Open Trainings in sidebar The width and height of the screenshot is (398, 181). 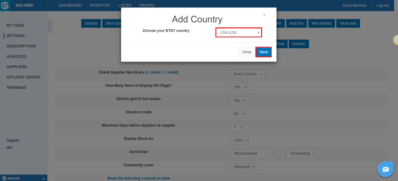16,88
